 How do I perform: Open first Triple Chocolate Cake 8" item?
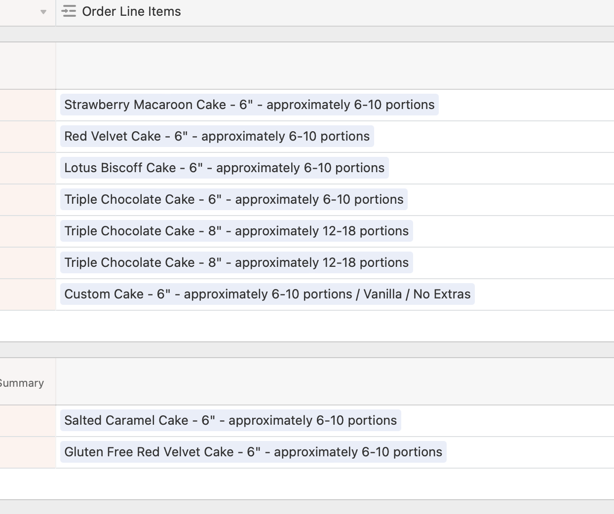point(236,231)
